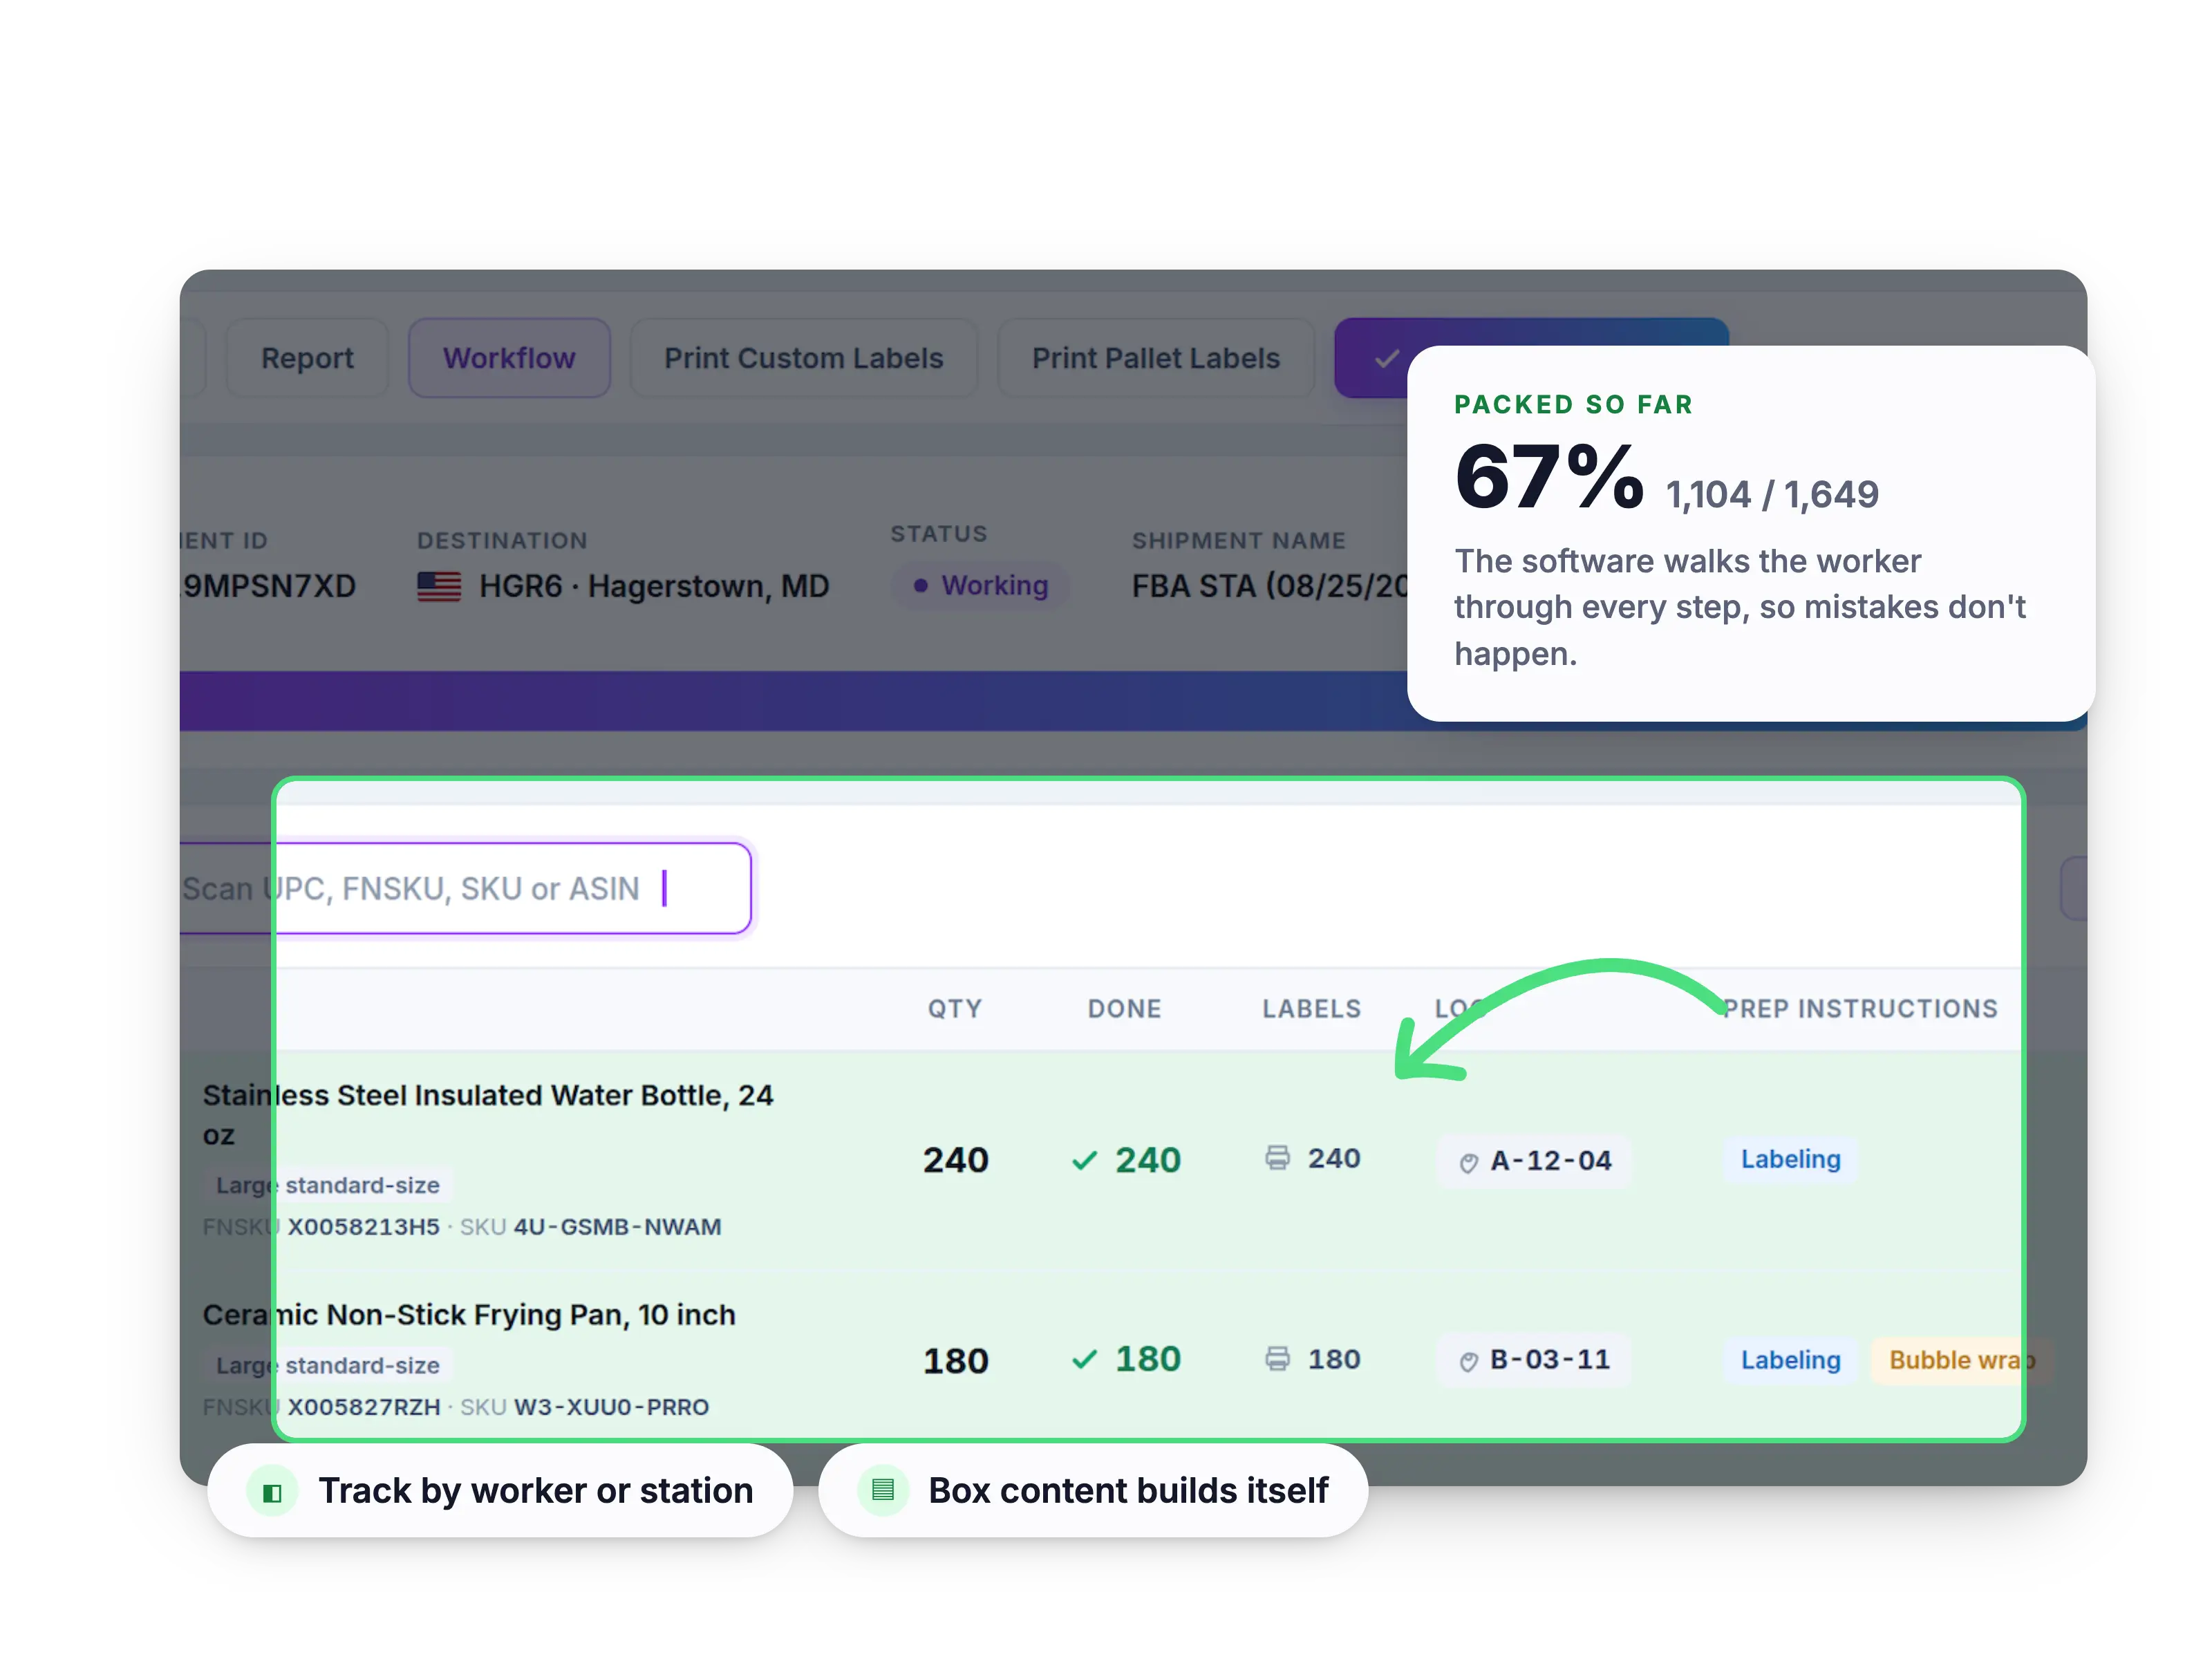The height and width of the screenshot is (1659, 2212).
Task: Click destination HGR6 · Hagerstown, MD
Action: [654, 586]
